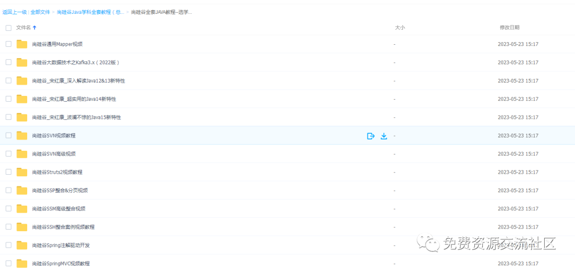This screenshot has width=575, height=269.
Task: Click folder icon for 尚硅谷SSH整合案例视频教程
Action: [x=22, y=227]
